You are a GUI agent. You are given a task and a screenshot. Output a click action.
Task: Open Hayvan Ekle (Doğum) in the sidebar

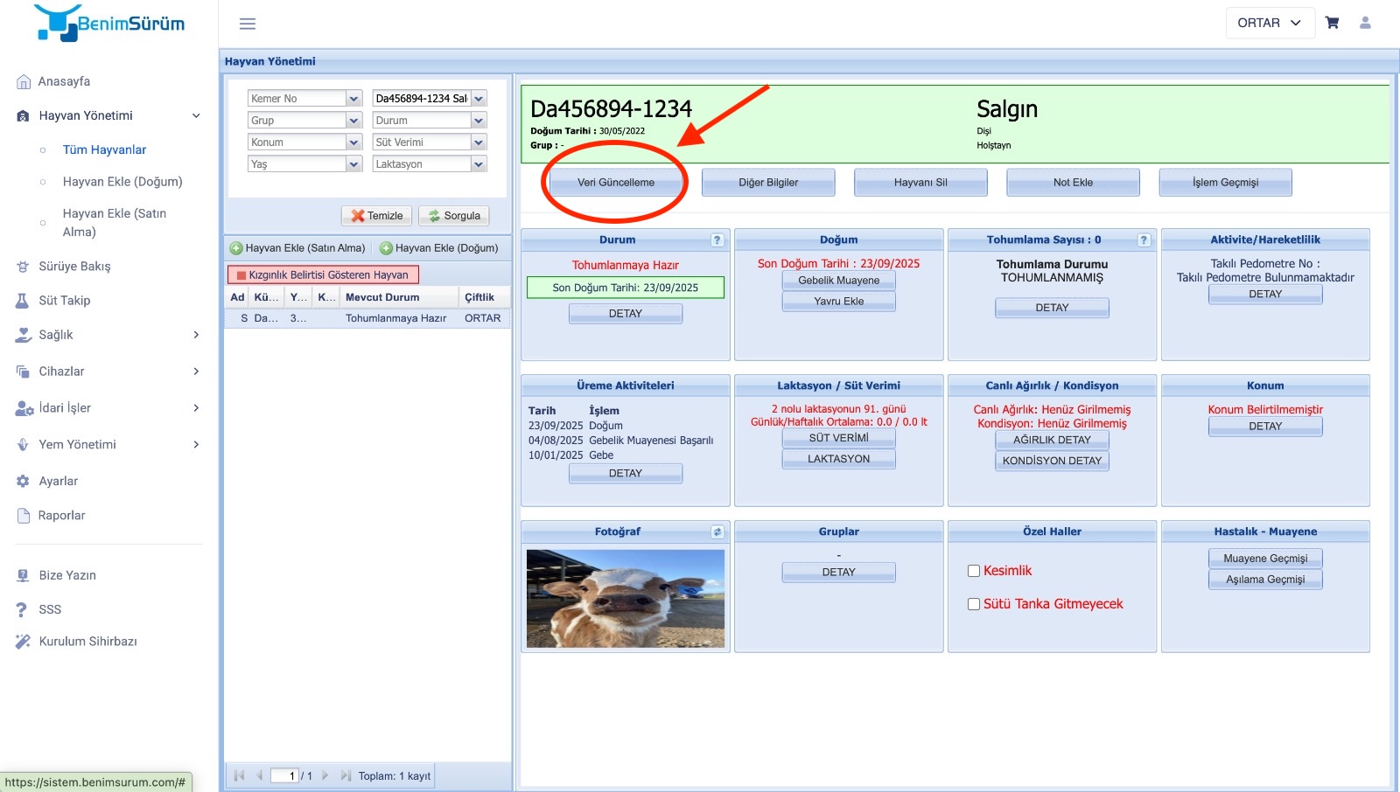click(122, 182)
